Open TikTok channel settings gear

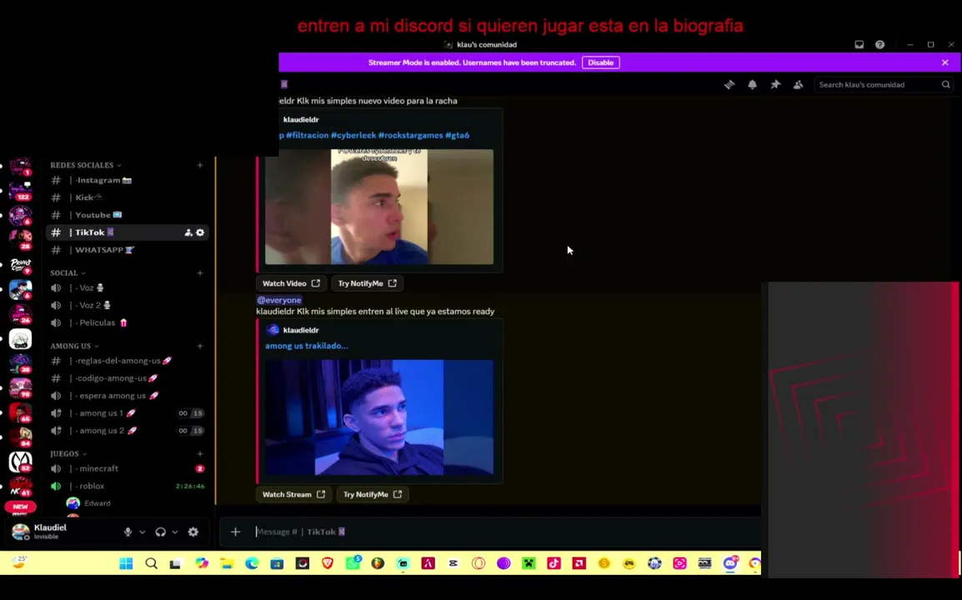click(200, 232)
